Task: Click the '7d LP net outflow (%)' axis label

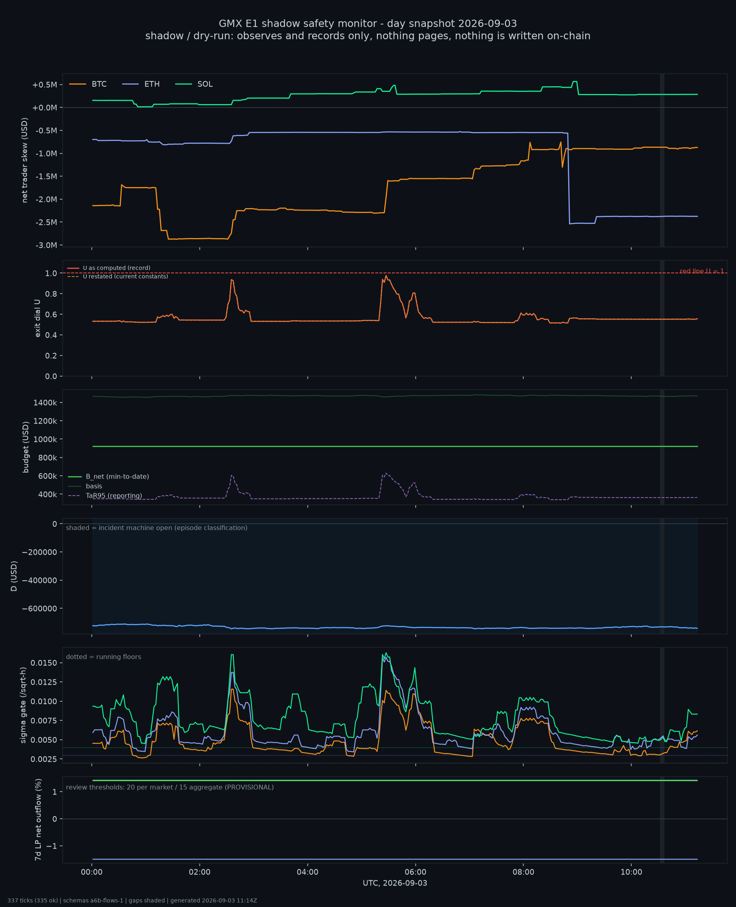Action: tap(38, 820)
